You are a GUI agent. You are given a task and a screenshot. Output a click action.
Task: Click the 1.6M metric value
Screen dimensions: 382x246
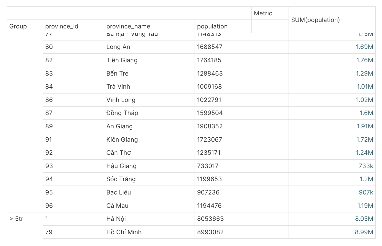pyautogui.click(x=366, y=113)
